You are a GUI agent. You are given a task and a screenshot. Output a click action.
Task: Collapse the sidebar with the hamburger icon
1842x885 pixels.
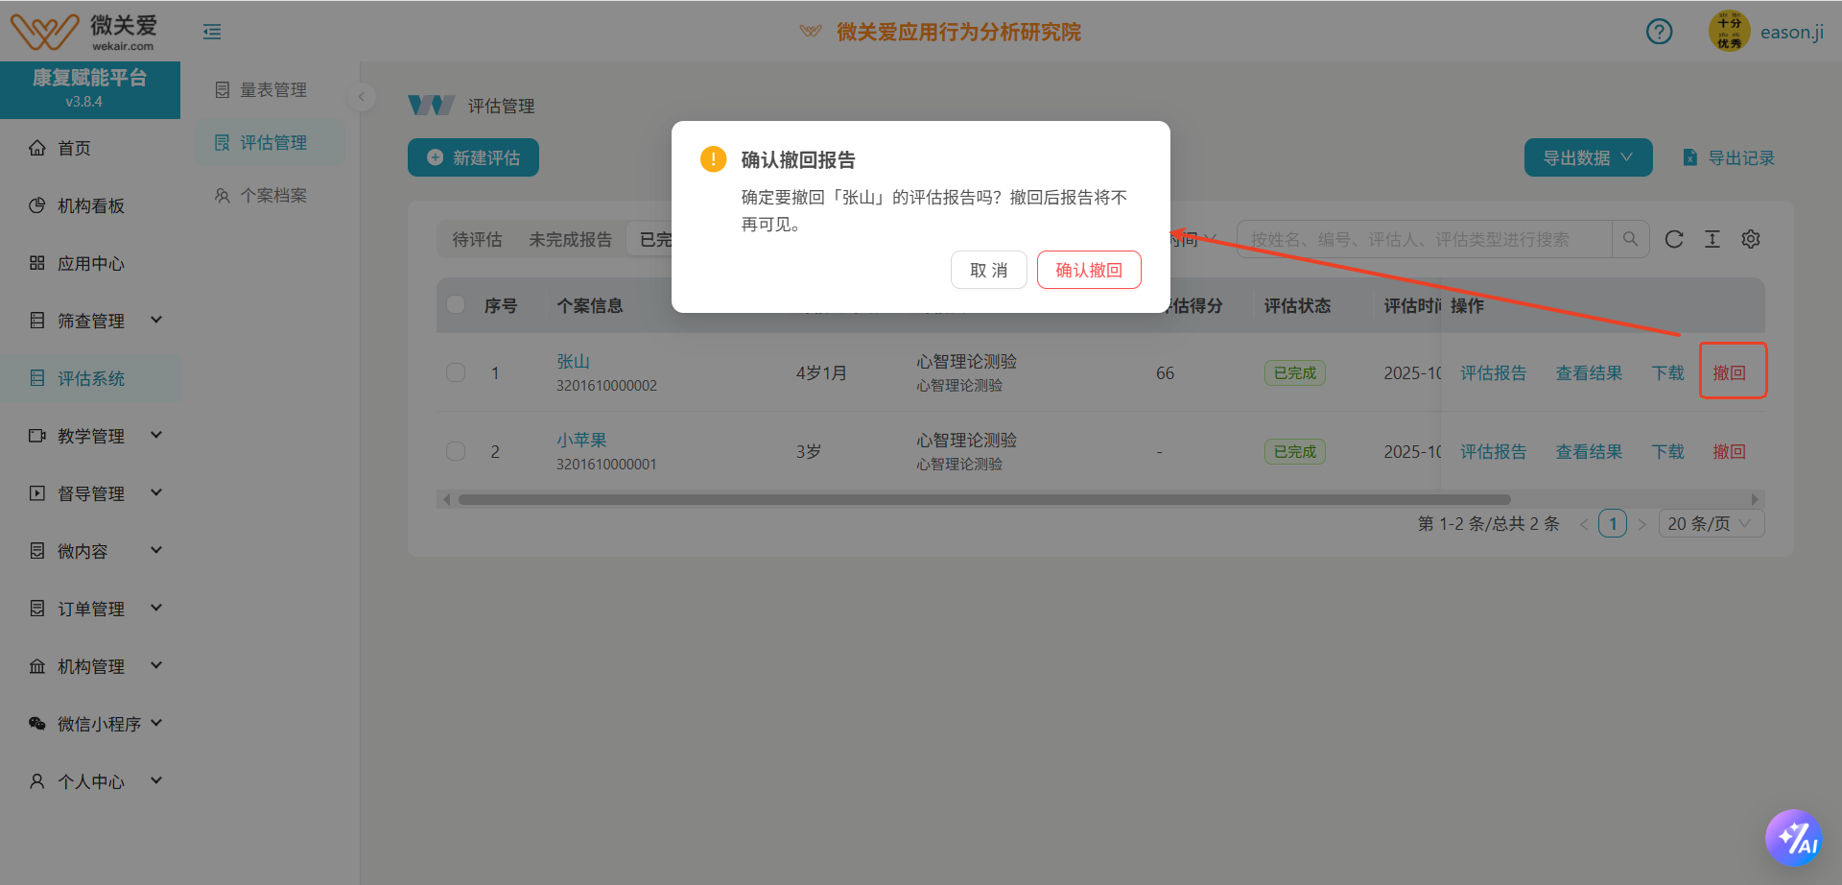coord(211,31)
